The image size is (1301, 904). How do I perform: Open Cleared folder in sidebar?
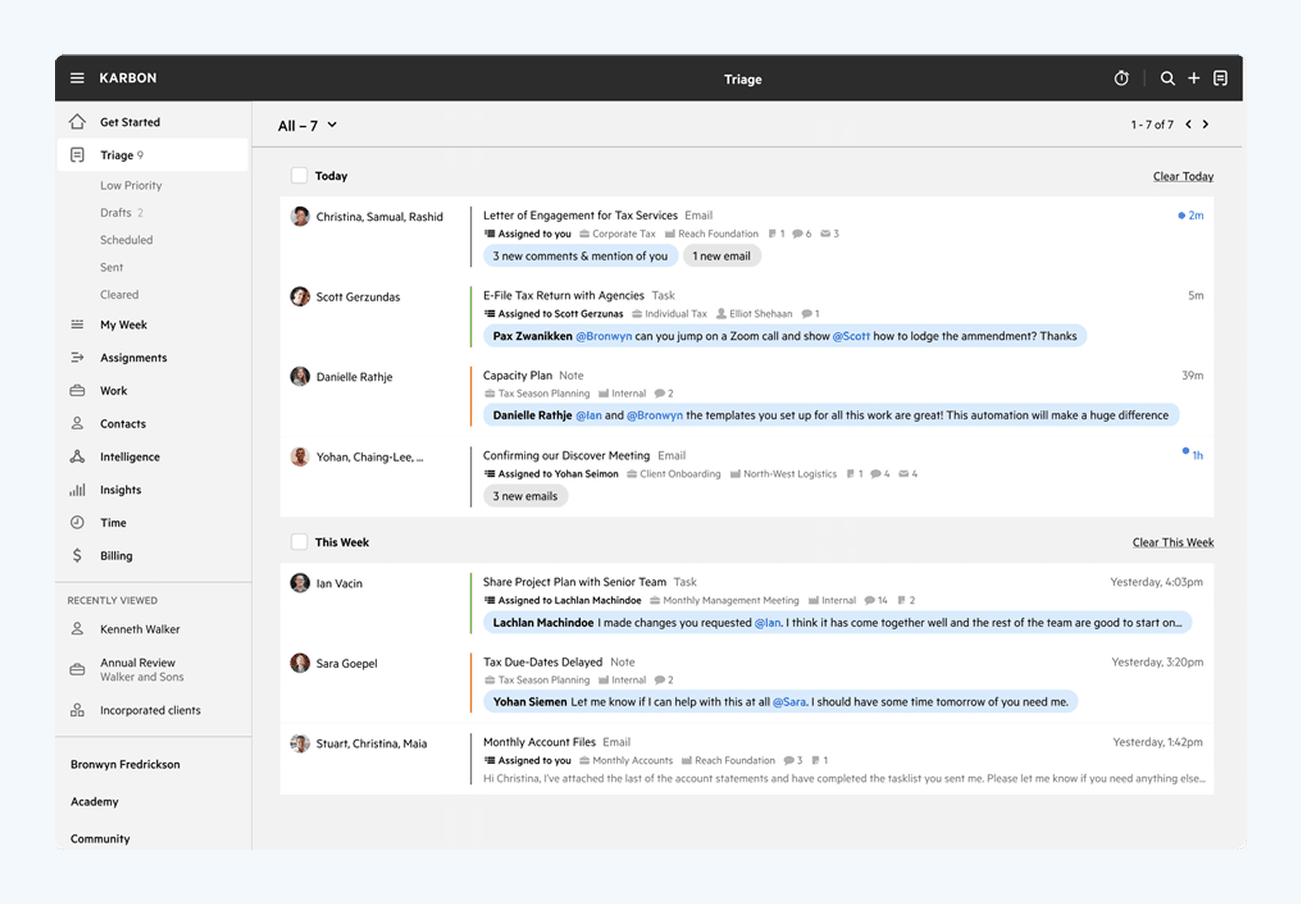(x=119, y=294)
